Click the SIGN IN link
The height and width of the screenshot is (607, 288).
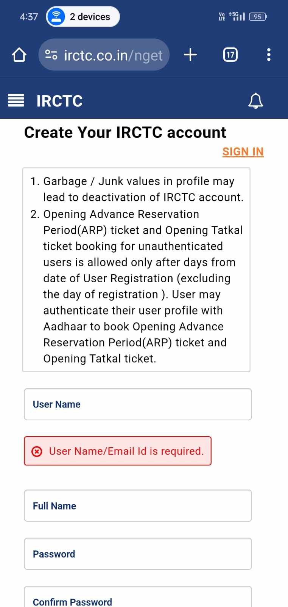(x=243, y=151)
